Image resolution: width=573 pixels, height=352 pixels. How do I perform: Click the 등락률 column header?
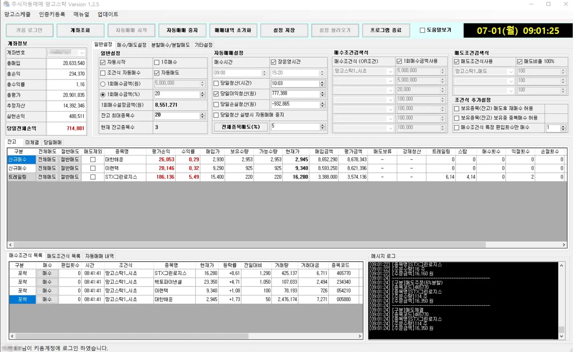(230, 265)
